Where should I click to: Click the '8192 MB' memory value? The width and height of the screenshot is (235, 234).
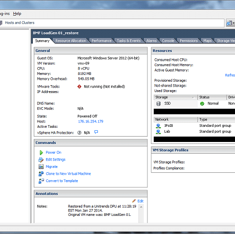click(84, 74)
